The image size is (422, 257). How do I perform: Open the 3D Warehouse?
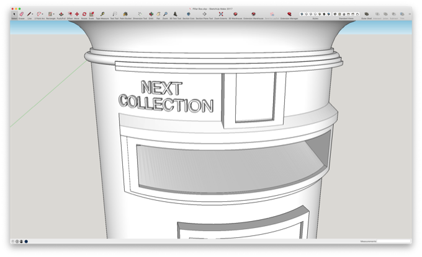pos(235,14)
